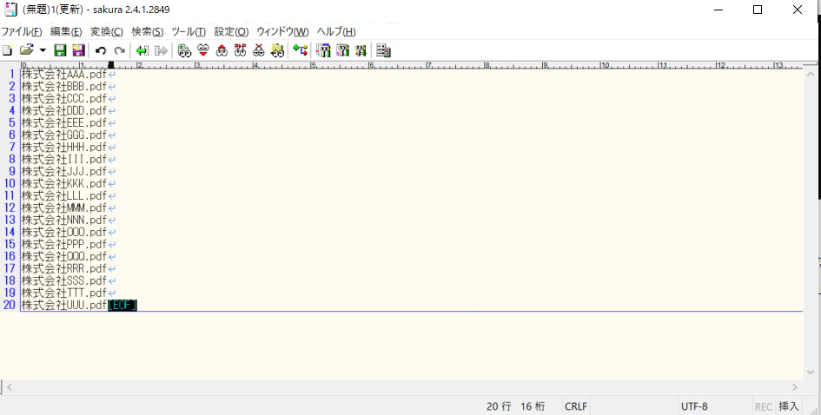
Task: Click the horizontal scrollbar right arrow
Action: [x=795, y=387]
